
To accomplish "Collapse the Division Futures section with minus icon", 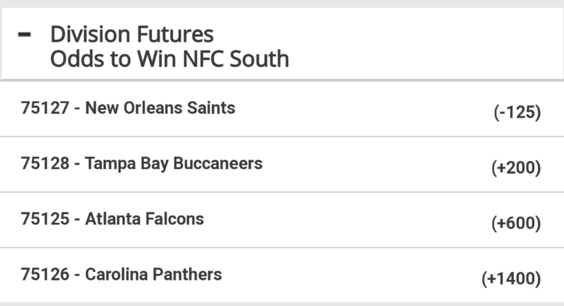I will (24, 35).
